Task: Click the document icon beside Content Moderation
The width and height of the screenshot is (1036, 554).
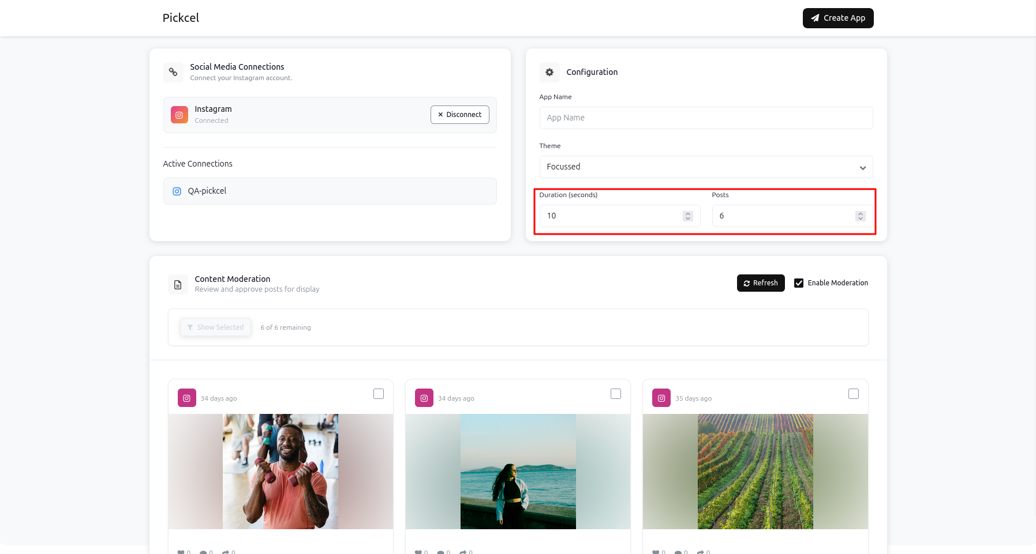Action: 178,284
